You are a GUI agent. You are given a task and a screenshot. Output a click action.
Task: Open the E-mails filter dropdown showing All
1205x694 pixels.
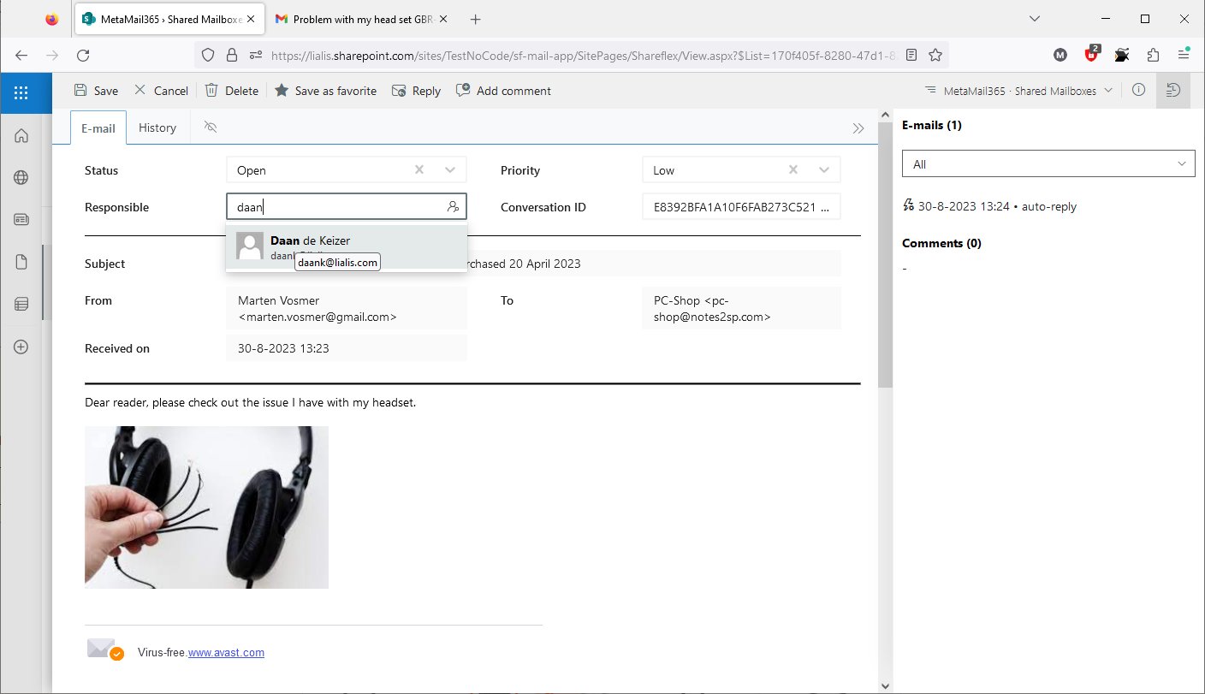tap(1048, 163)
